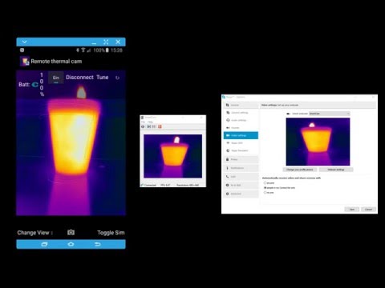Open the Help menu in SmartCam
The image size is (385, 288).
[150, 122]
